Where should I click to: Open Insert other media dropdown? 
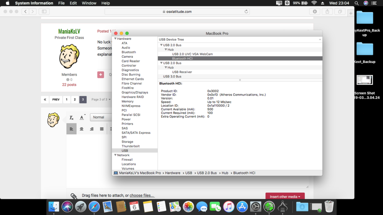pyautogui.click(x=285, y=197)
